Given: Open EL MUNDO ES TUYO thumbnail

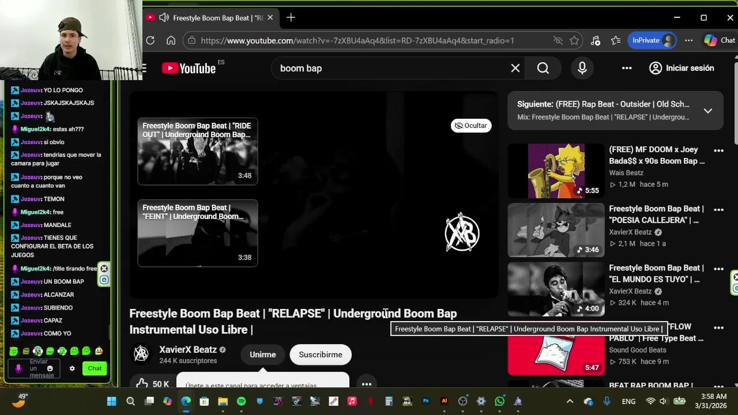Looking at the screenshot, I should tap(556, 289).
